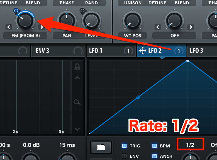This screenshot has width=217, height=160.
Task: Click the BLEND label of oscillator B
Action: [182, 3]
